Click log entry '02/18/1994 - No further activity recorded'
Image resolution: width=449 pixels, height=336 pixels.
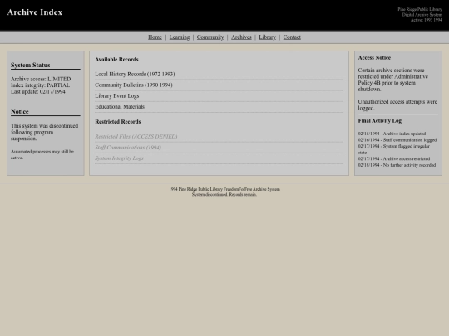pyautogui.click(x=397, y=165)
